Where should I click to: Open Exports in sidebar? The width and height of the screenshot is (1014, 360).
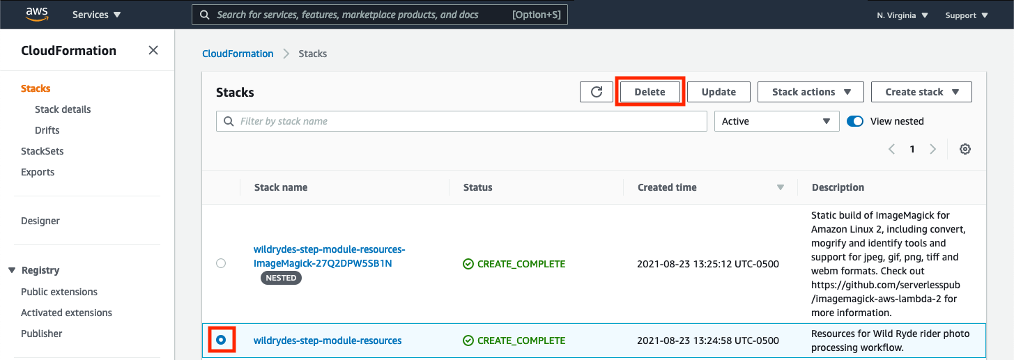tap(38, 172)
